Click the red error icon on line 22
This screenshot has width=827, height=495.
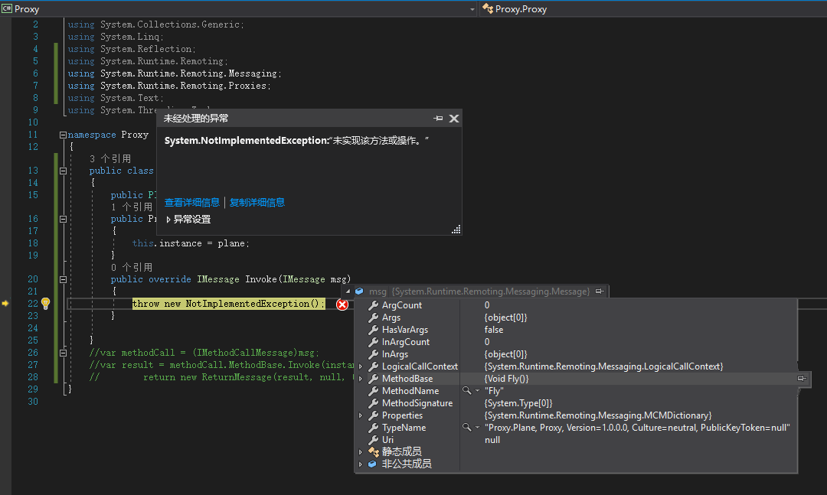[342, 304]
